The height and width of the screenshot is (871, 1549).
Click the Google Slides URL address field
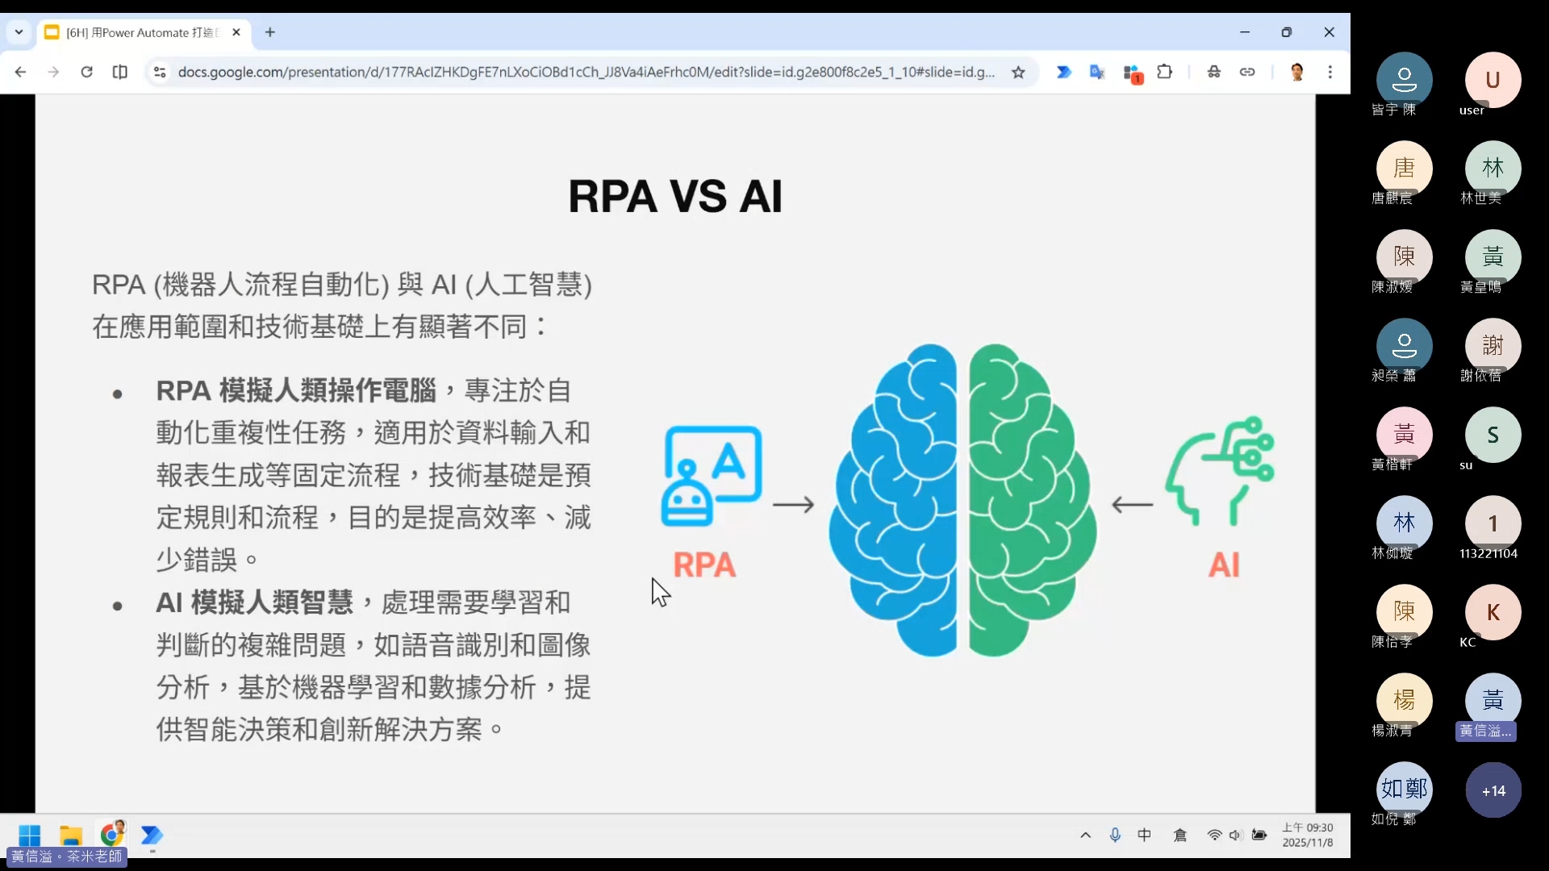(x=585, y=72)
